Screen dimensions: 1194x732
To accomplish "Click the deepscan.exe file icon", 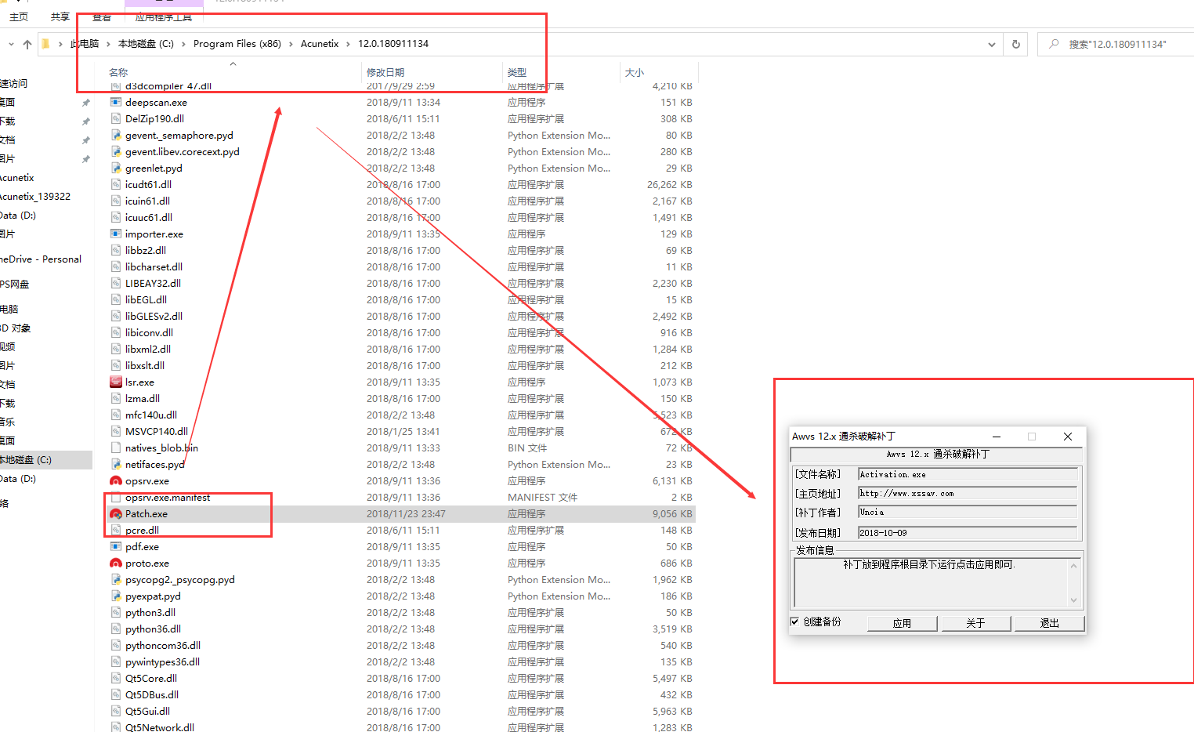I will point(116,103).
